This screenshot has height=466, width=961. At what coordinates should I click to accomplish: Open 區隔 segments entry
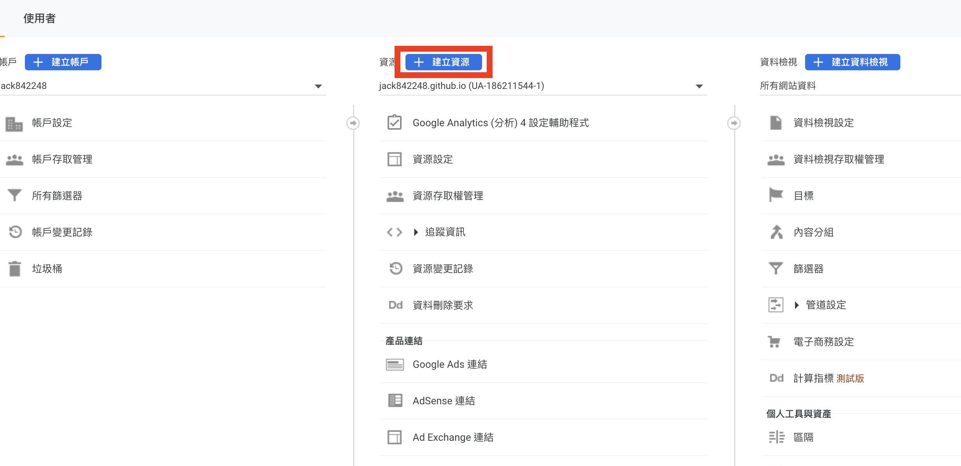pos(803,438)
